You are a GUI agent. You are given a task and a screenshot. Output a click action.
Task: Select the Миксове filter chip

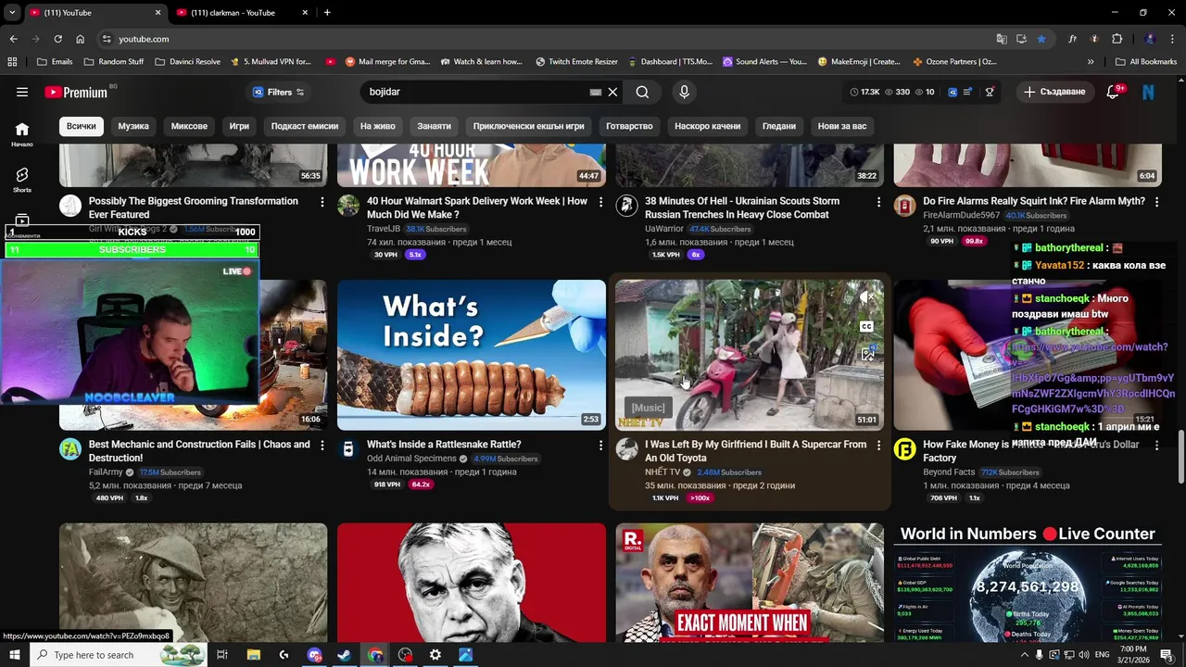pos(189,126)
